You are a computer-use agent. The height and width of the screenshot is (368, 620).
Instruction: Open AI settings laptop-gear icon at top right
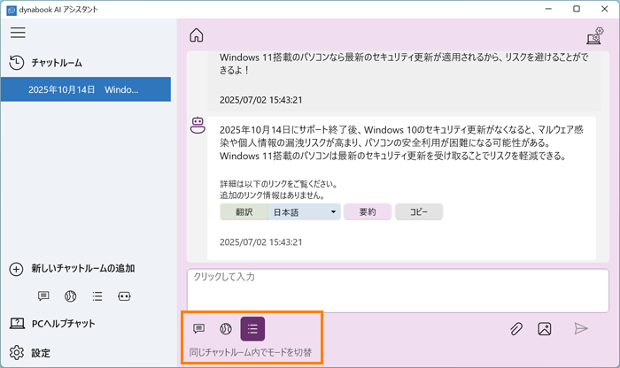click(x=594, y=35)
